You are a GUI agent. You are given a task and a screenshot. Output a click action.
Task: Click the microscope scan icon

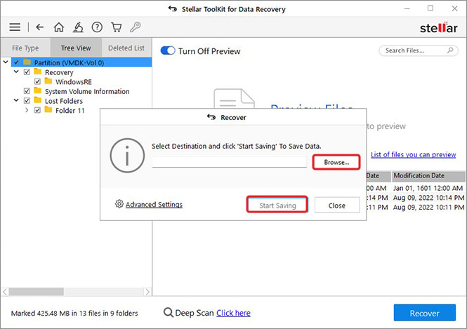[78, 27]
